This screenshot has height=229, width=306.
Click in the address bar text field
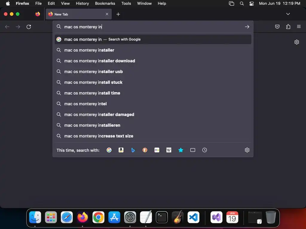(153, 27)
